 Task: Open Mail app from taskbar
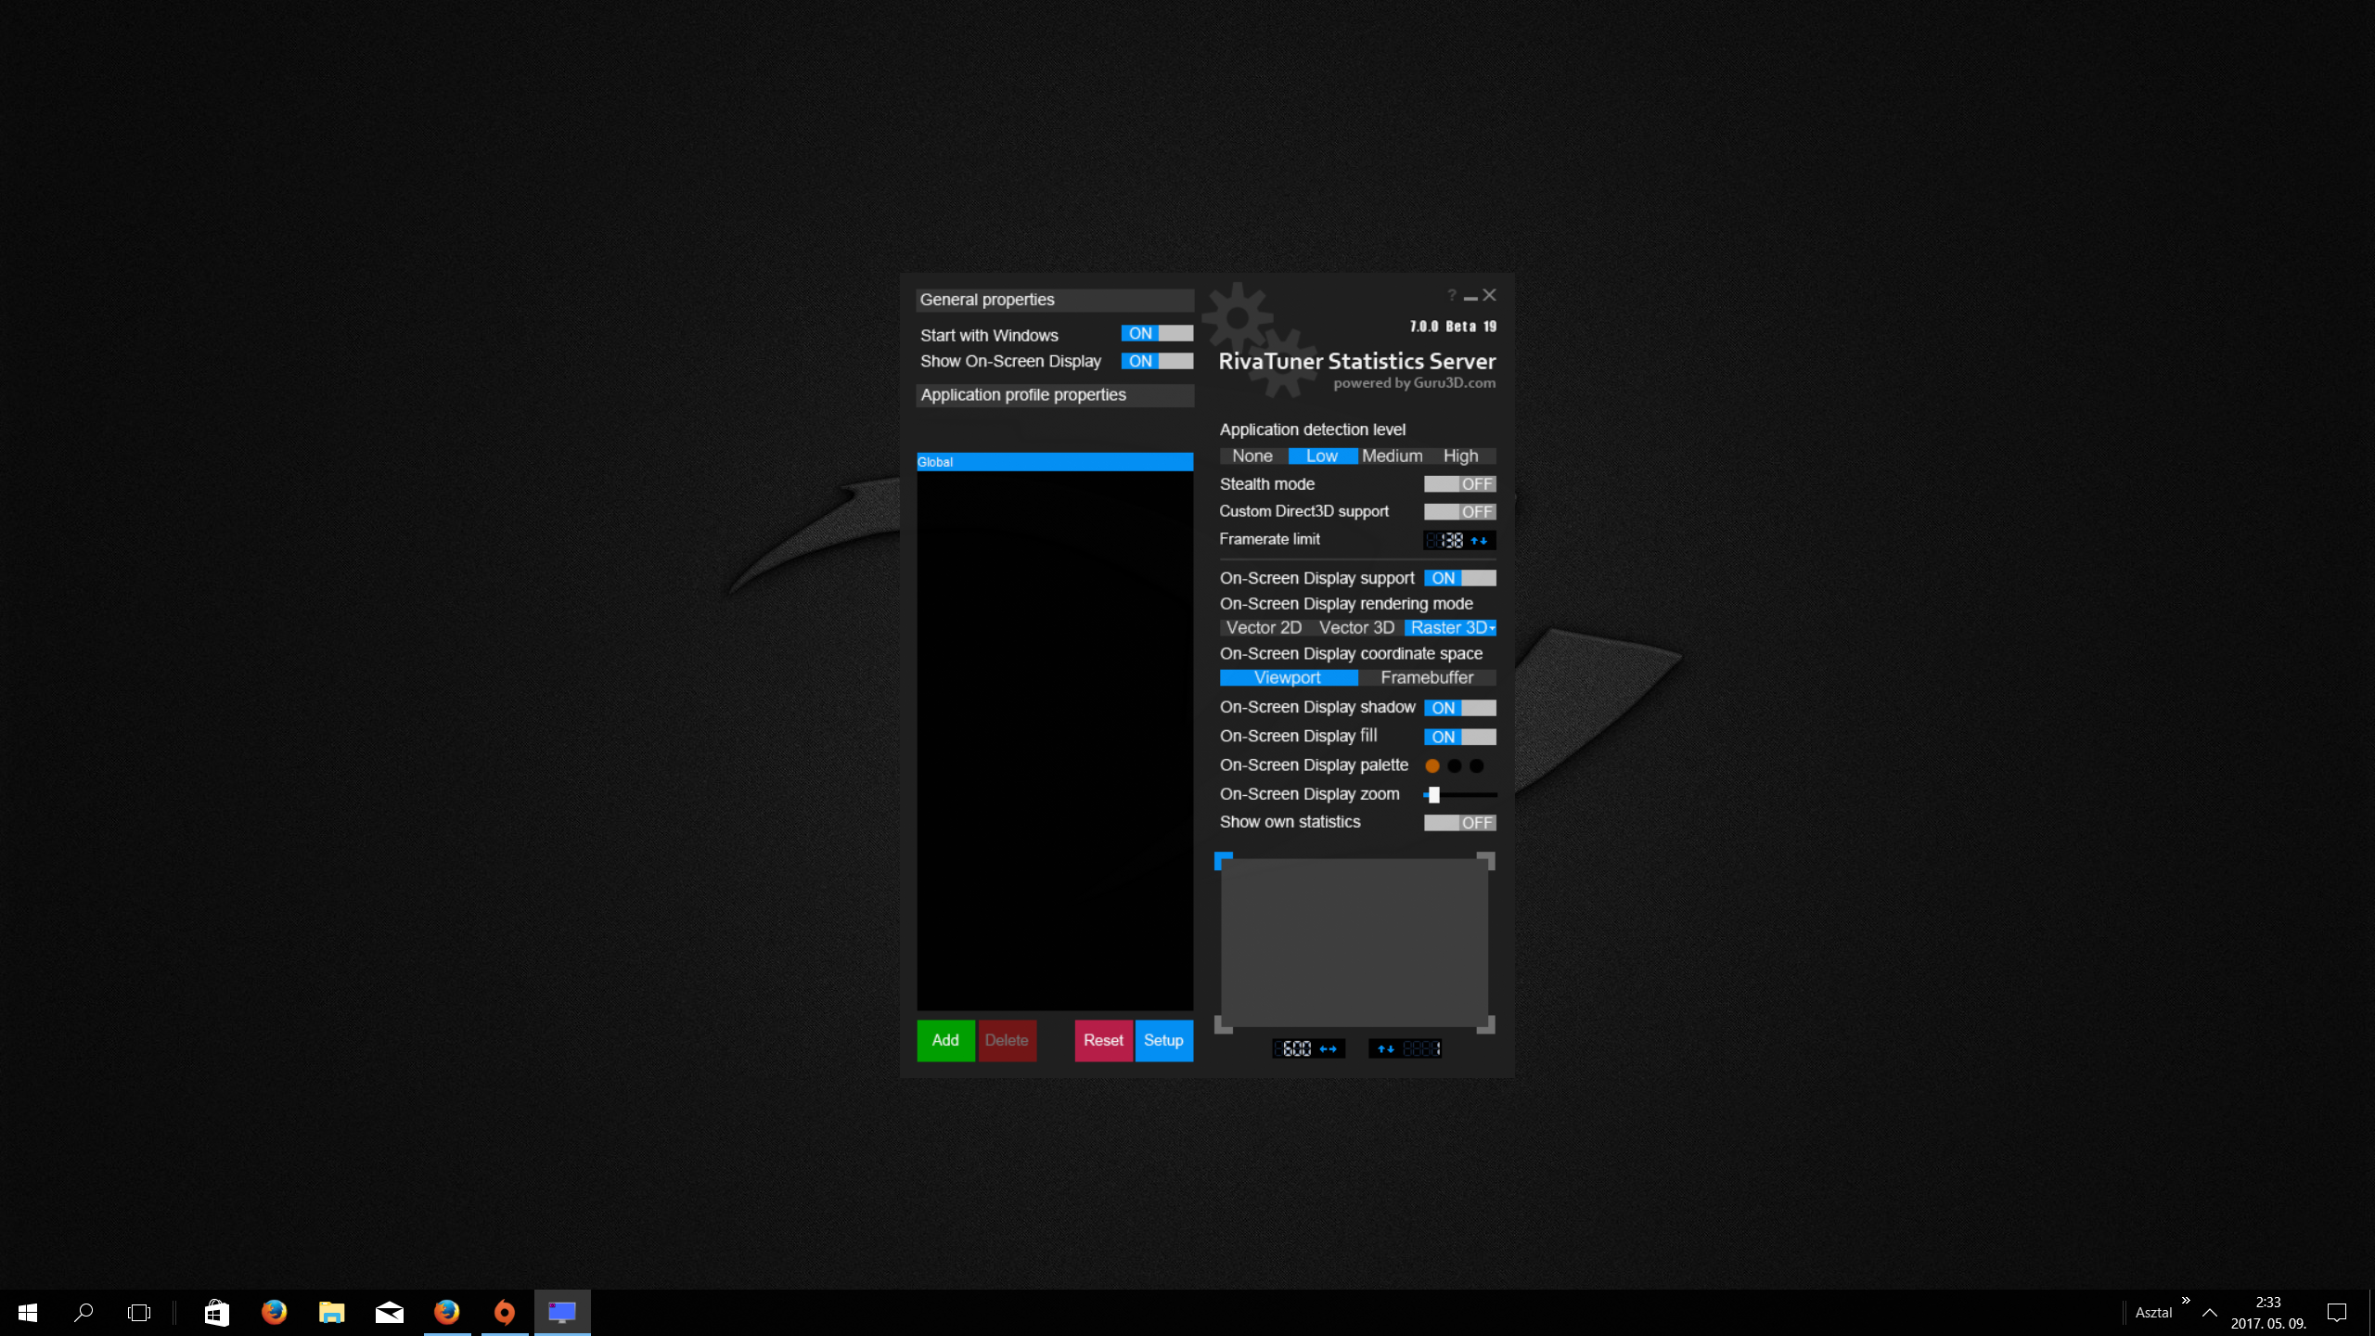click(390, 1313)
